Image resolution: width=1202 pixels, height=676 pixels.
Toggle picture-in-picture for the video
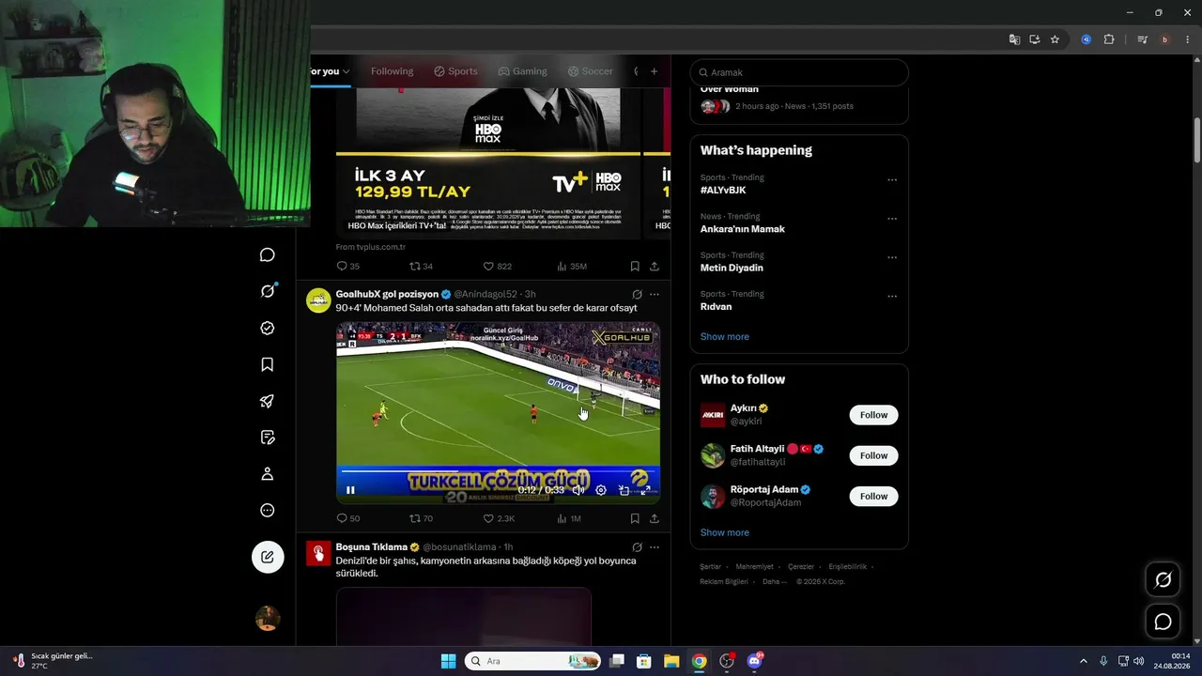[624, 490]
